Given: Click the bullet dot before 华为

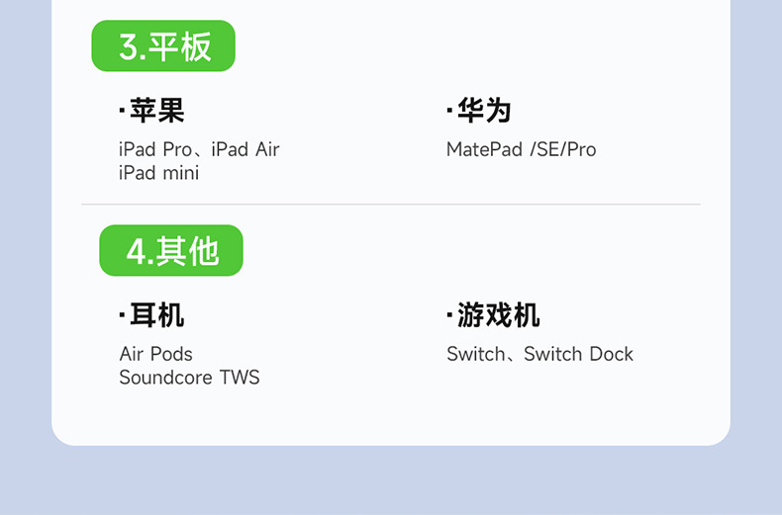Looking at the screenshot, I should (449, 110).
